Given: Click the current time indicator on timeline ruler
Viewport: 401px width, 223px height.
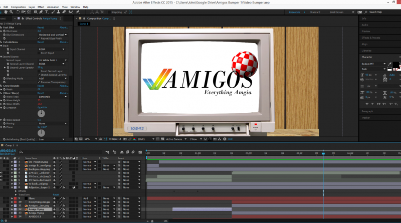Looking at the screenshot, I should coord(323,153).
